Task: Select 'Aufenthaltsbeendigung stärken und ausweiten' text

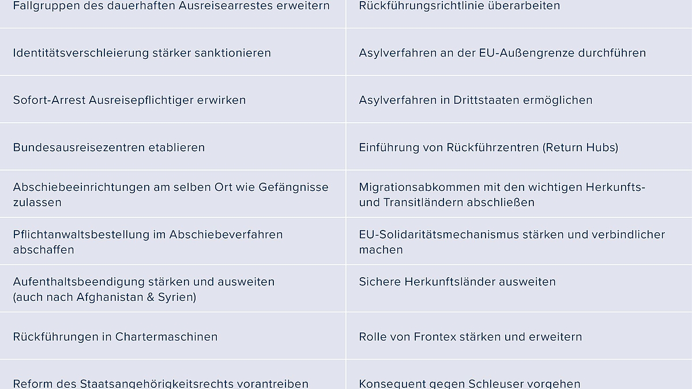Action: pos(144,282)
